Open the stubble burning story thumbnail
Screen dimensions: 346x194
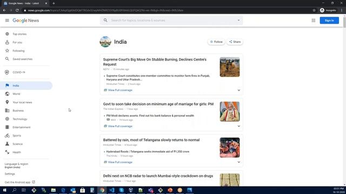click(x=229, y=67)
